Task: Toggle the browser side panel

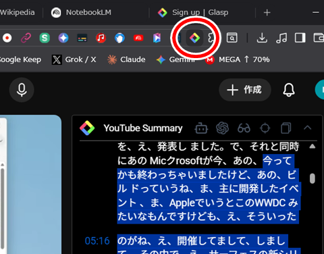Action: click(x=300, y=38)
